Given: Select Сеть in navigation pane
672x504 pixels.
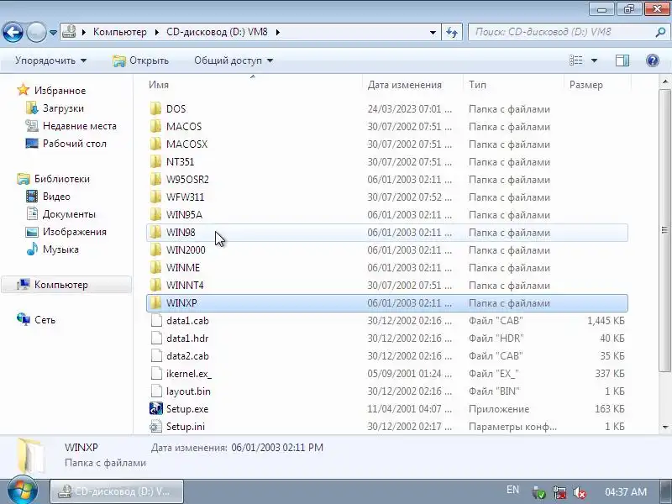Looking at the screenshot, I should click(45, 320).
